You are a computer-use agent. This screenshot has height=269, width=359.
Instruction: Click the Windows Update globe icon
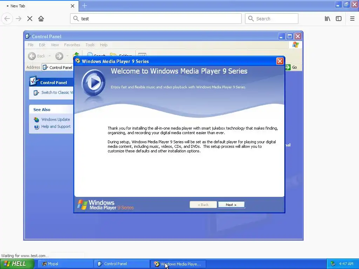click(x=36, y=120)
